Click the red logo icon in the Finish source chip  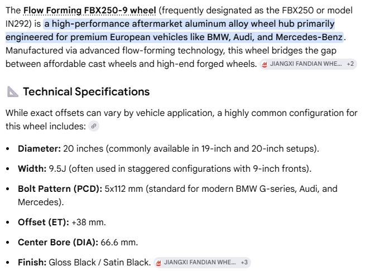[158, 263]
